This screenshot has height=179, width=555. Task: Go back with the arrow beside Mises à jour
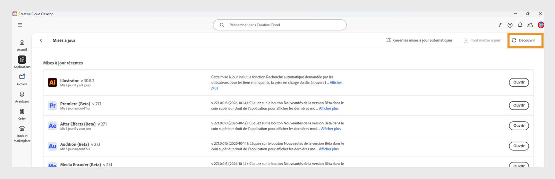tap(41, 40)
